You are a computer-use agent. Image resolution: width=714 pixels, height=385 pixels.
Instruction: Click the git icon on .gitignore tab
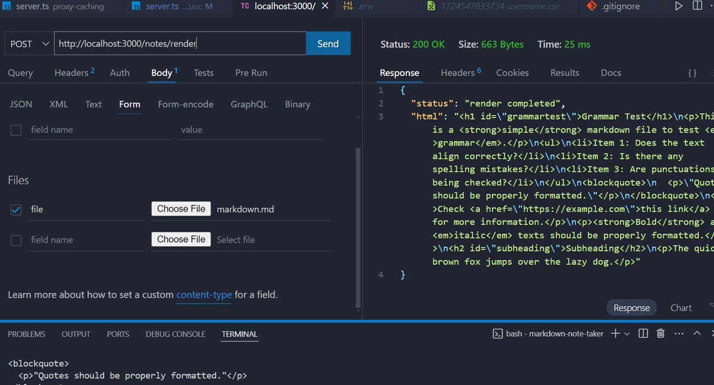pyautogui.click(x=591, y=7)
